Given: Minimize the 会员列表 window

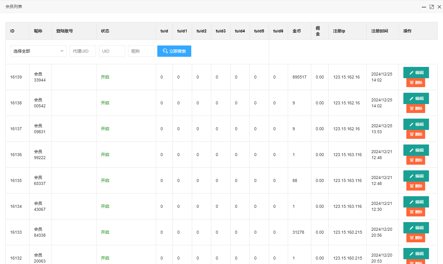Looking at the screenshot, I should pyautogui.click(x=424, y=7).
